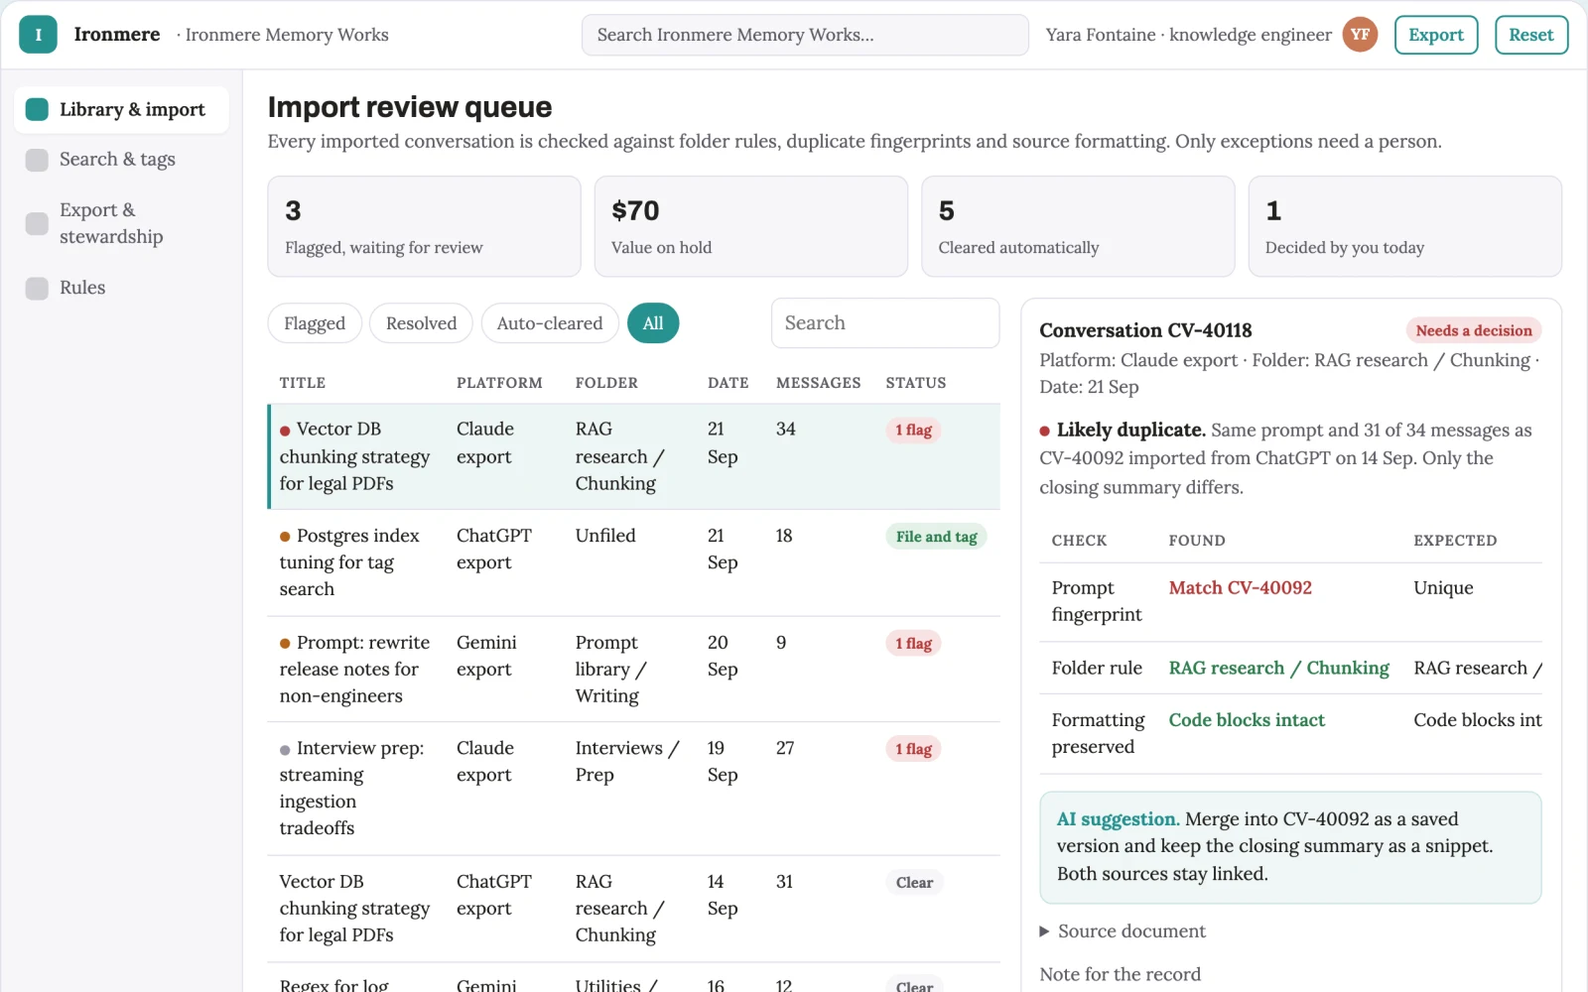Show Auto-cleared conversations
1588x992 pixels.
550,323
